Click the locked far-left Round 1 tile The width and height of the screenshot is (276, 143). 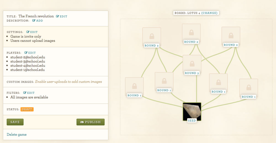pos(134,86)
